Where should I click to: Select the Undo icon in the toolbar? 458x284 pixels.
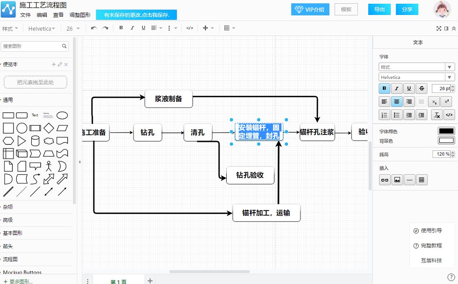[93, 28]
